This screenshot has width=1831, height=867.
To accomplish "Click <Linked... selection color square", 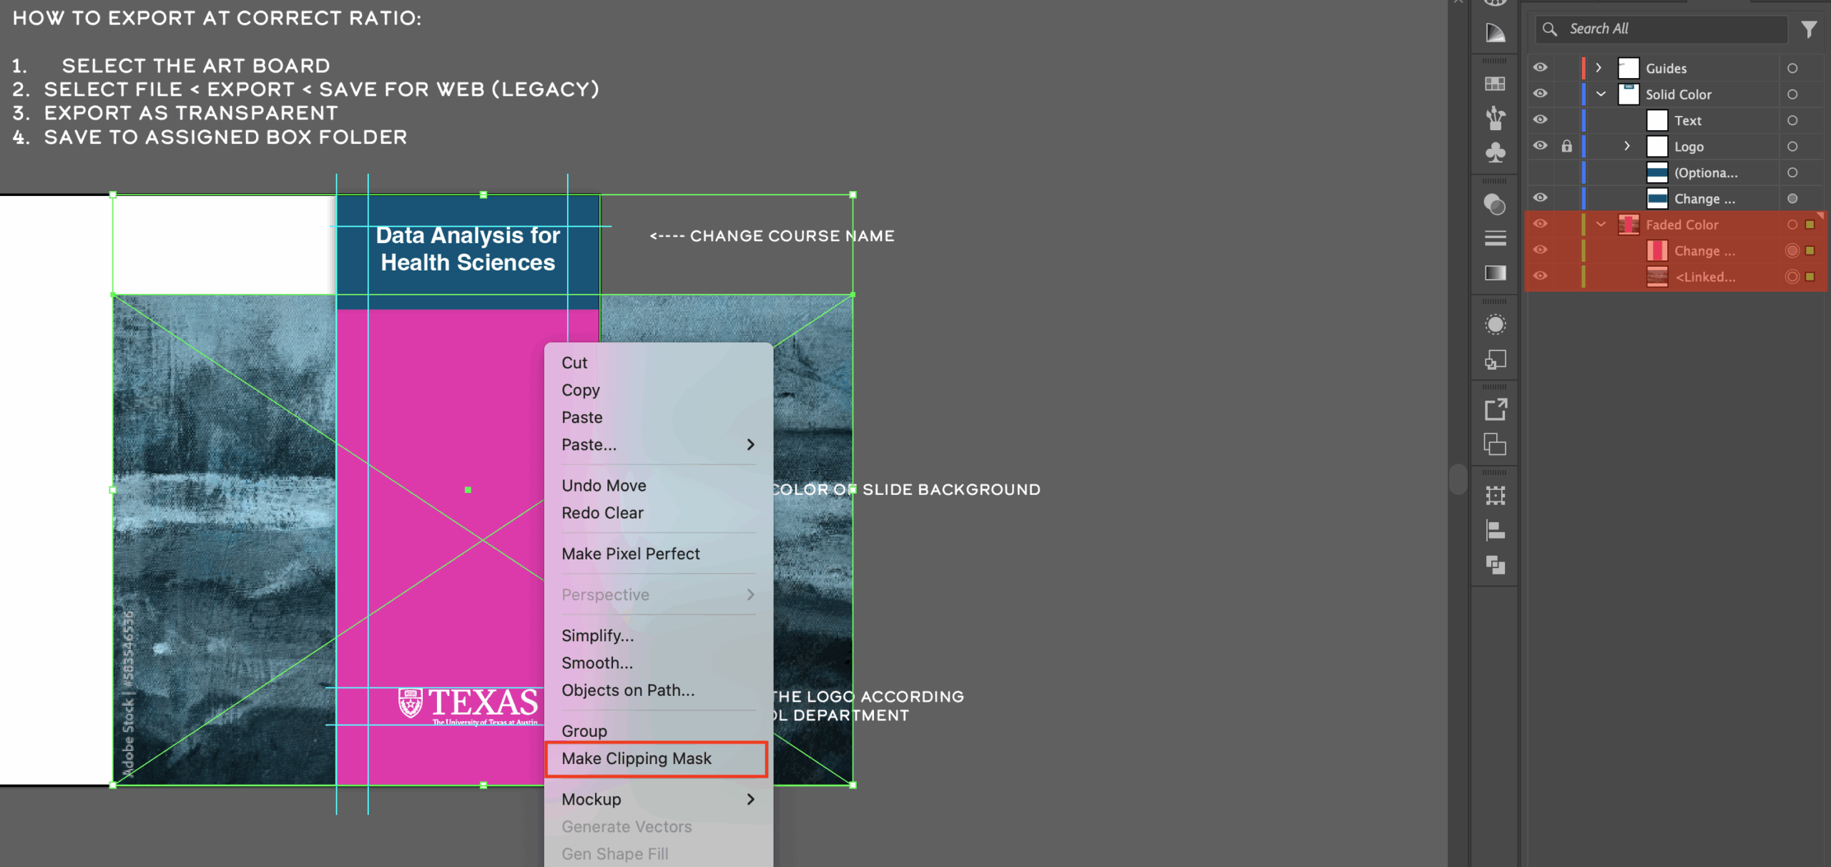I will point(1810,277).
